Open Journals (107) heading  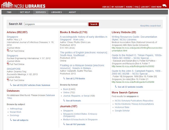(69, 106)
